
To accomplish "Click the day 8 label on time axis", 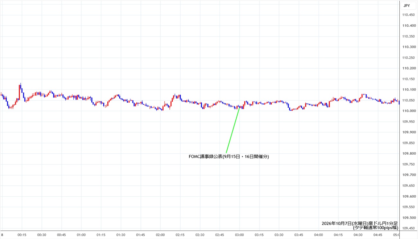I will pos(2,235).
